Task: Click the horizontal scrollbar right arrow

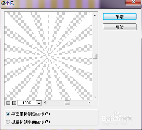Action: (x=90, y=103)
